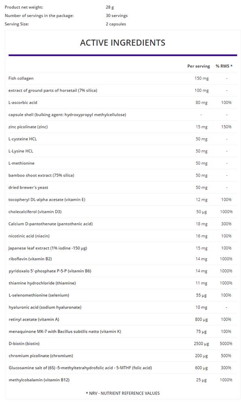The width and height of the screenshot is (241, 404).
Task: Select the L-ascorbic acid row label
Action: coord(23,103)
